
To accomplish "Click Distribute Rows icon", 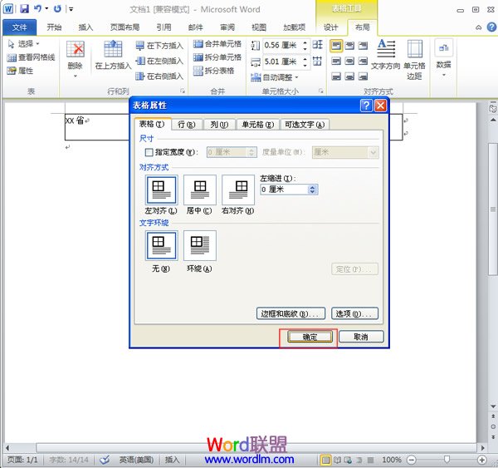I will 317,45.
